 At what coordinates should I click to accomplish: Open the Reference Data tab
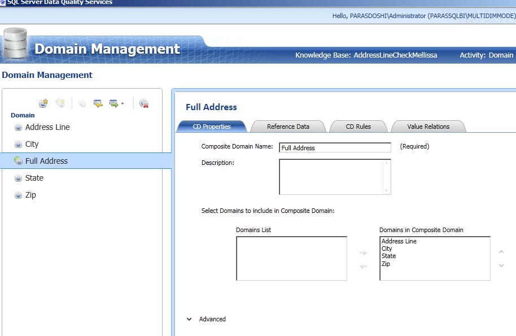point(288,126)
